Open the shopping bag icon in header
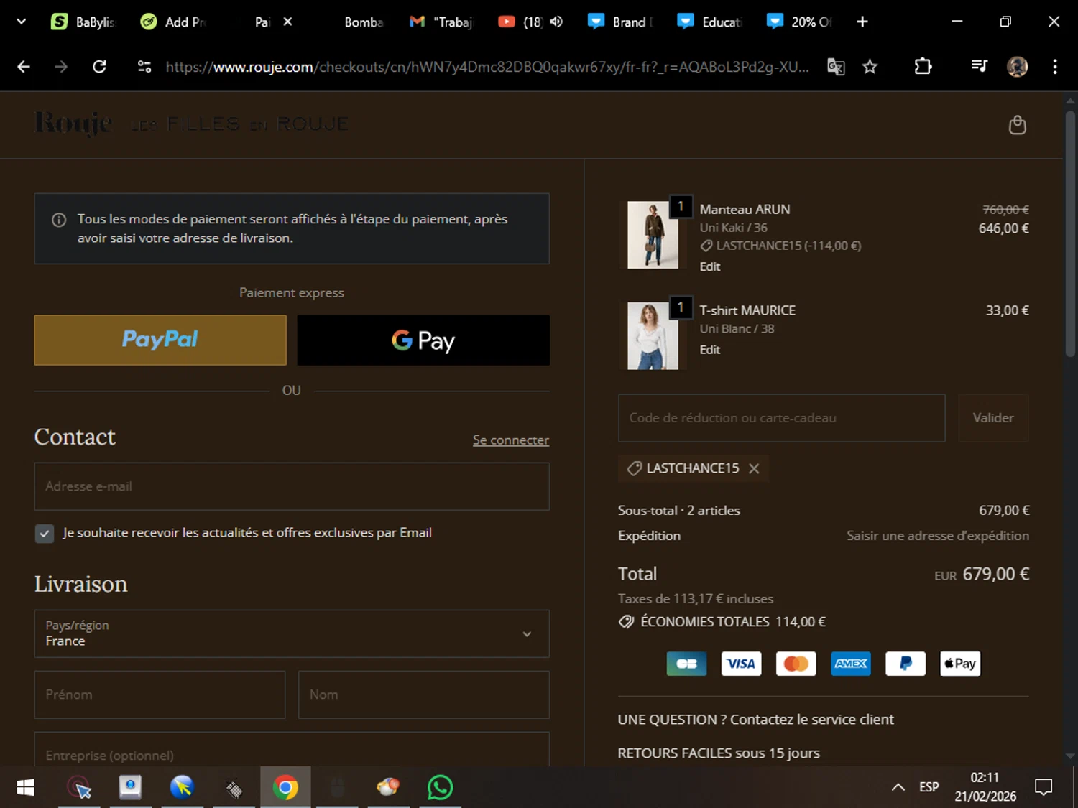 coord(1017,125)
